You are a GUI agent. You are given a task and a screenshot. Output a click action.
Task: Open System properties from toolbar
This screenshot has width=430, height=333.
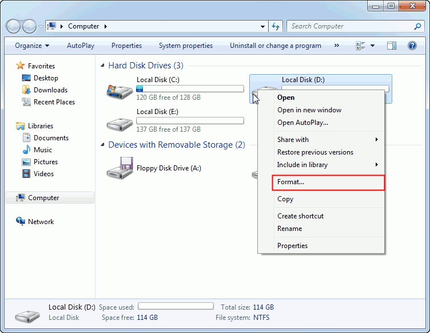click(186, 46)
